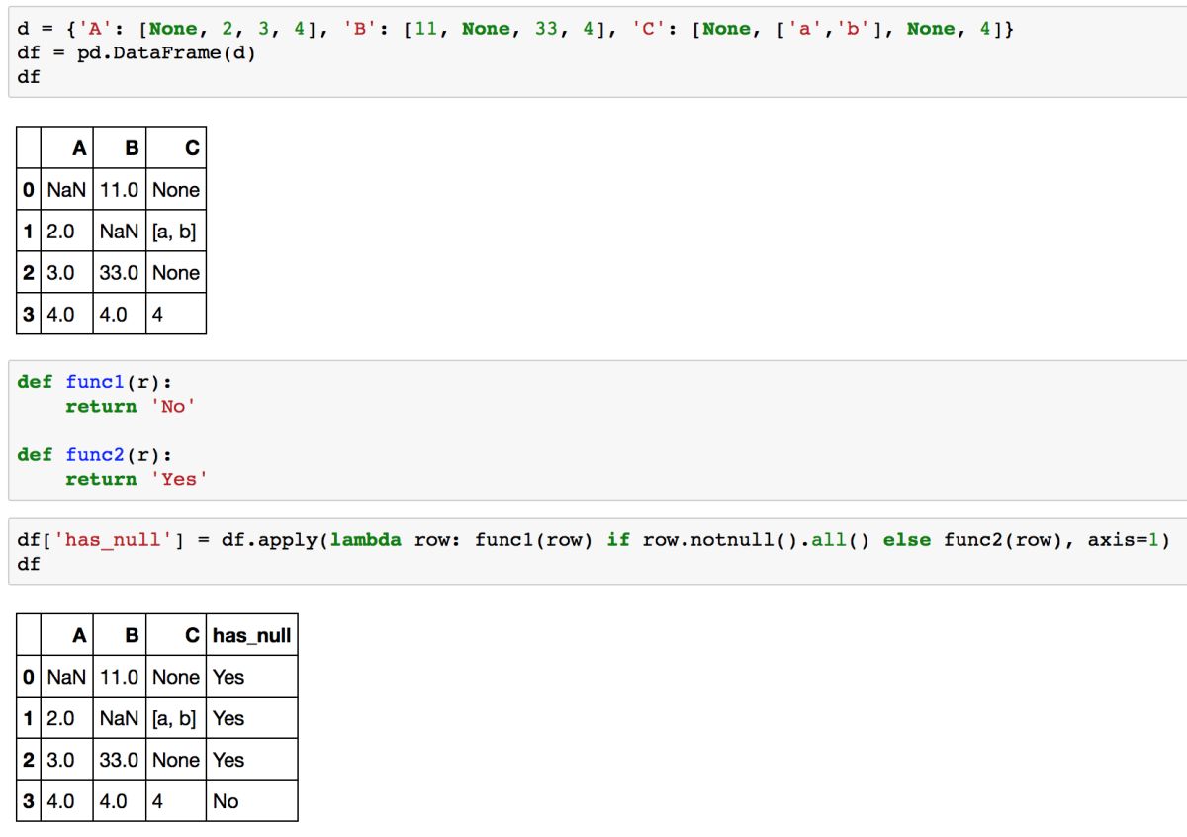The width and height of the screenshot is (1187, 837).
Task: Click NaN under column A in the three-column table
Action: (66, 190)
